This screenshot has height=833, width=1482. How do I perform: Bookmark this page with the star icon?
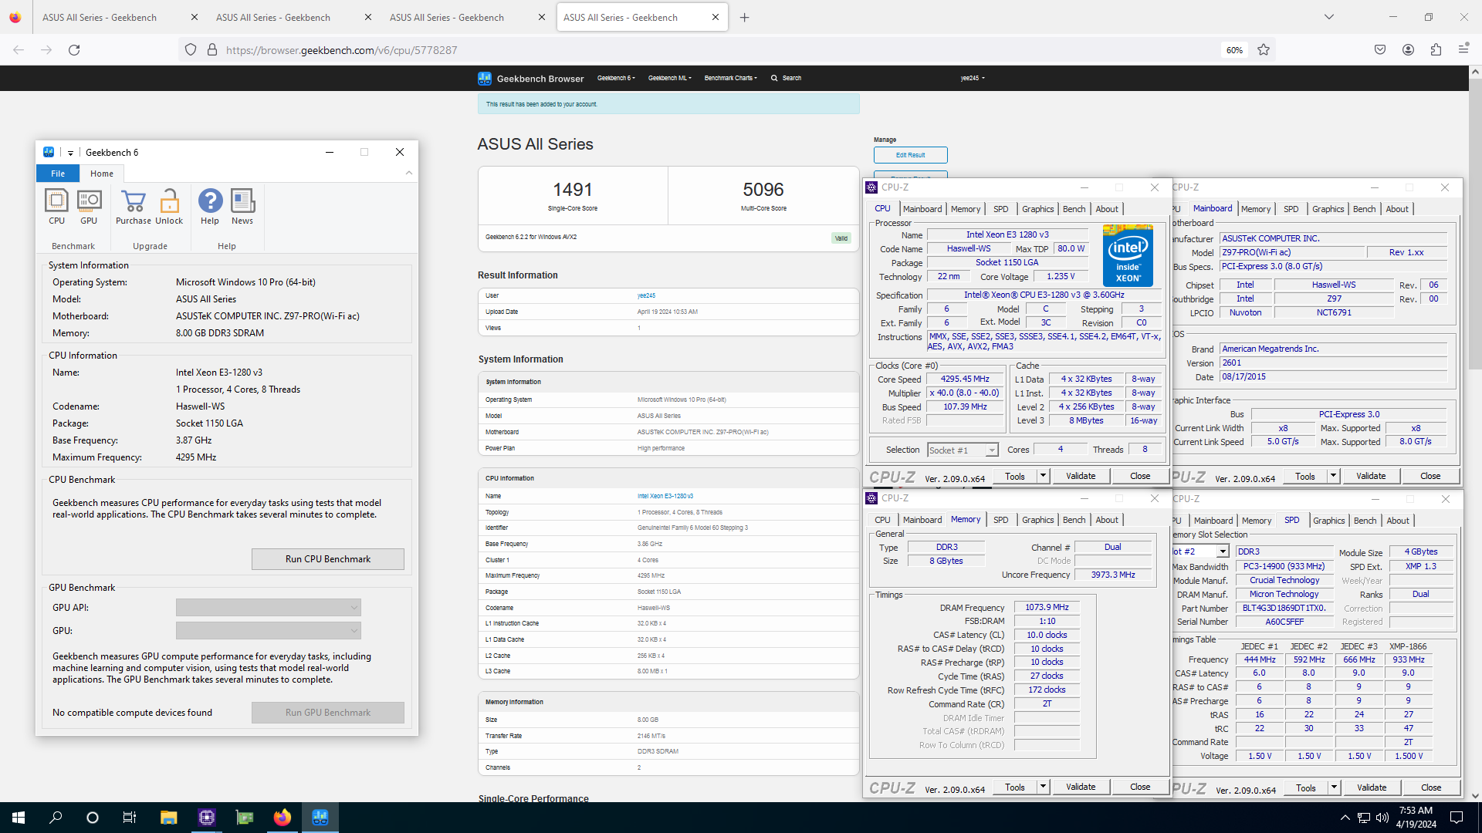coord(1264,50)
